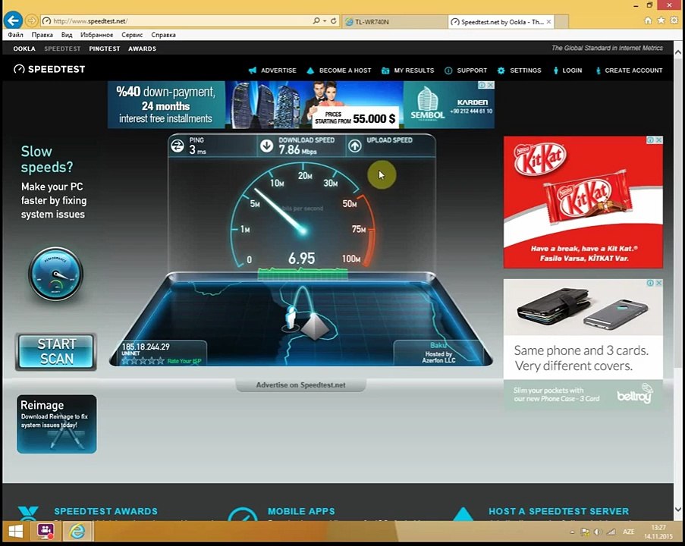Click the 6.95 speedometer reading
The image size is (685, 546).
click(301, 258)
